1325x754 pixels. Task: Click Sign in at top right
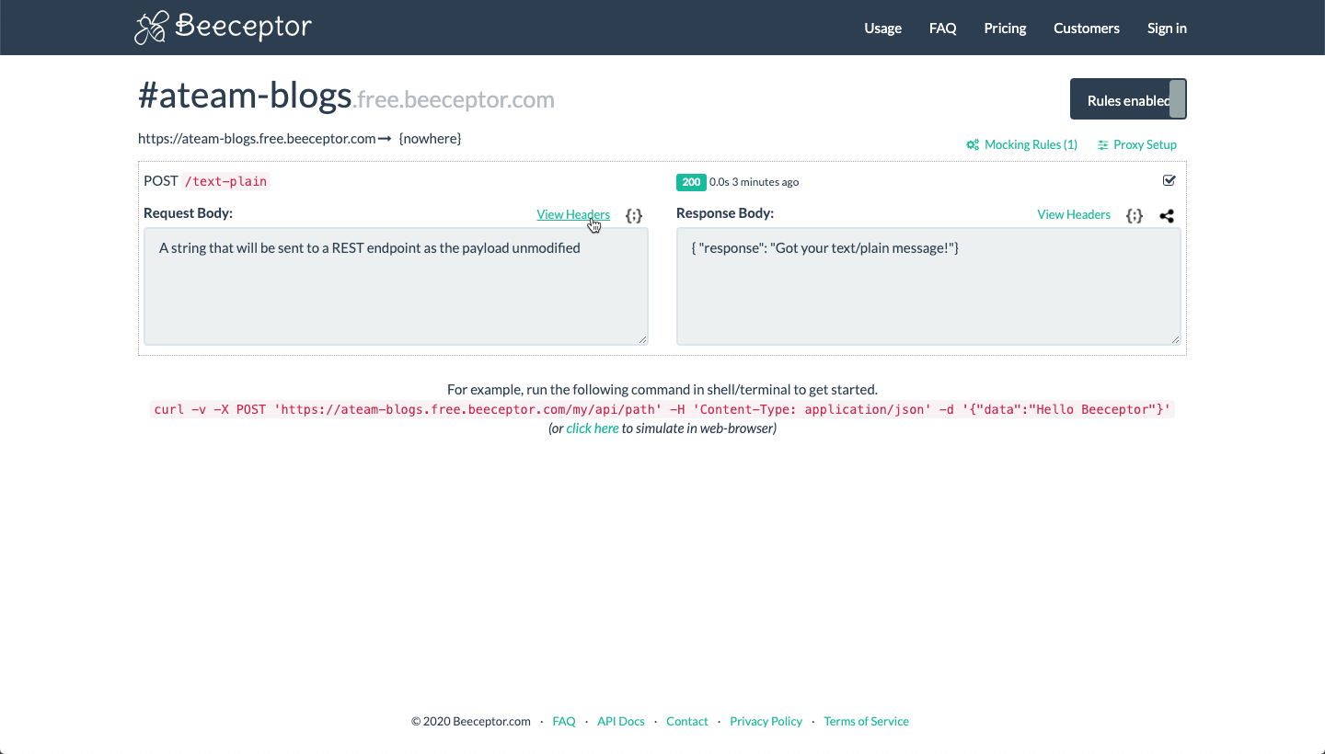[x=1167, y=29]
